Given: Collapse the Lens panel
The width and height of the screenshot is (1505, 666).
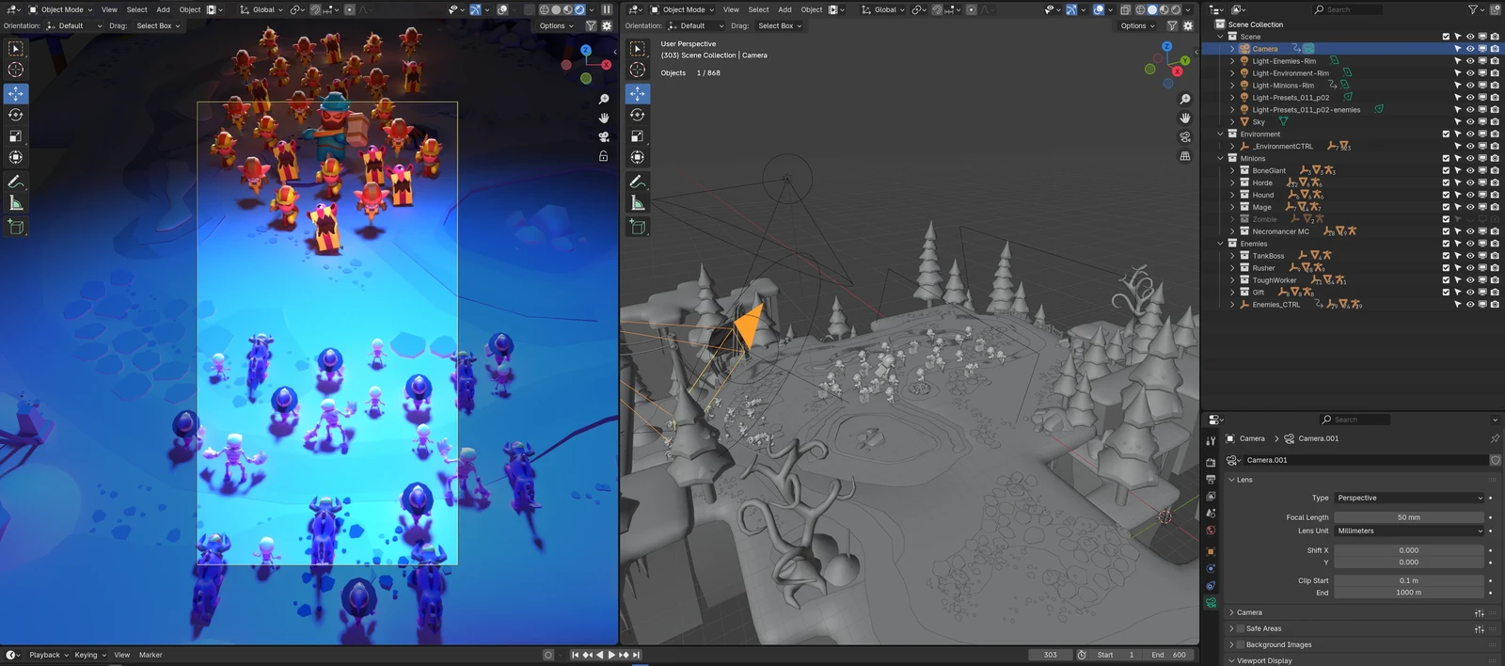Looking at the screenshot, I should [x=1232, y=480].
